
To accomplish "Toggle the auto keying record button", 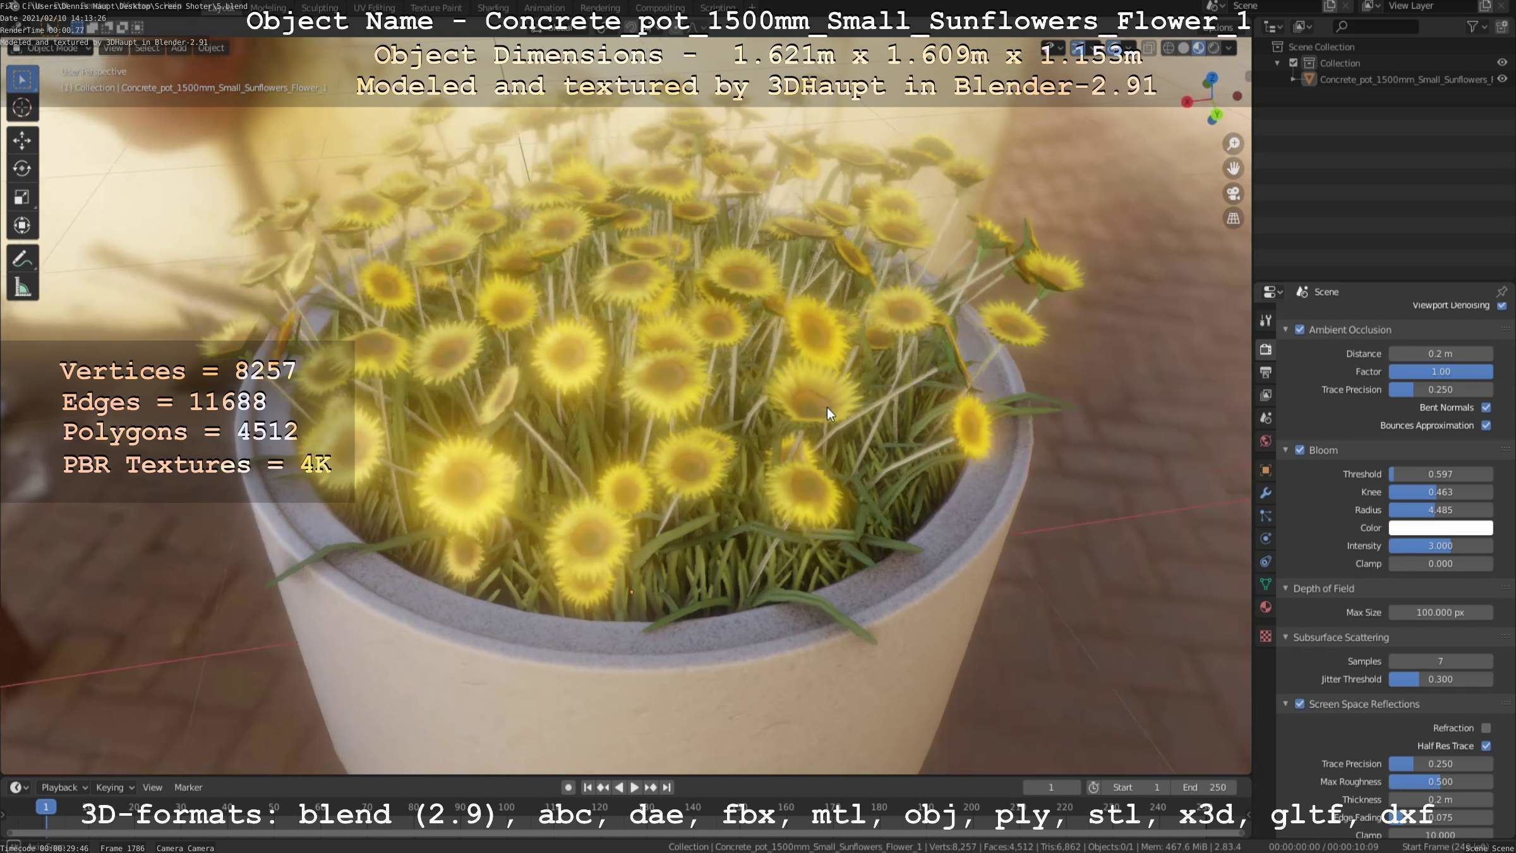I will pyautogui.click(x=568, y=787).
